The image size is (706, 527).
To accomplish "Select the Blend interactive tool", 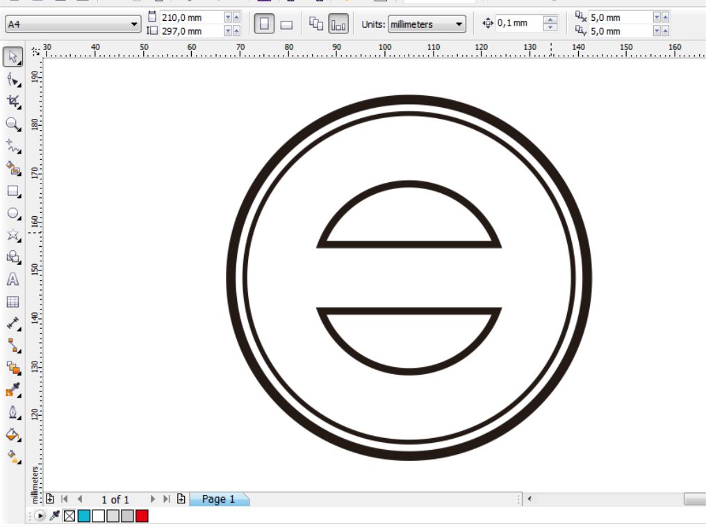I will click(13, 368).
